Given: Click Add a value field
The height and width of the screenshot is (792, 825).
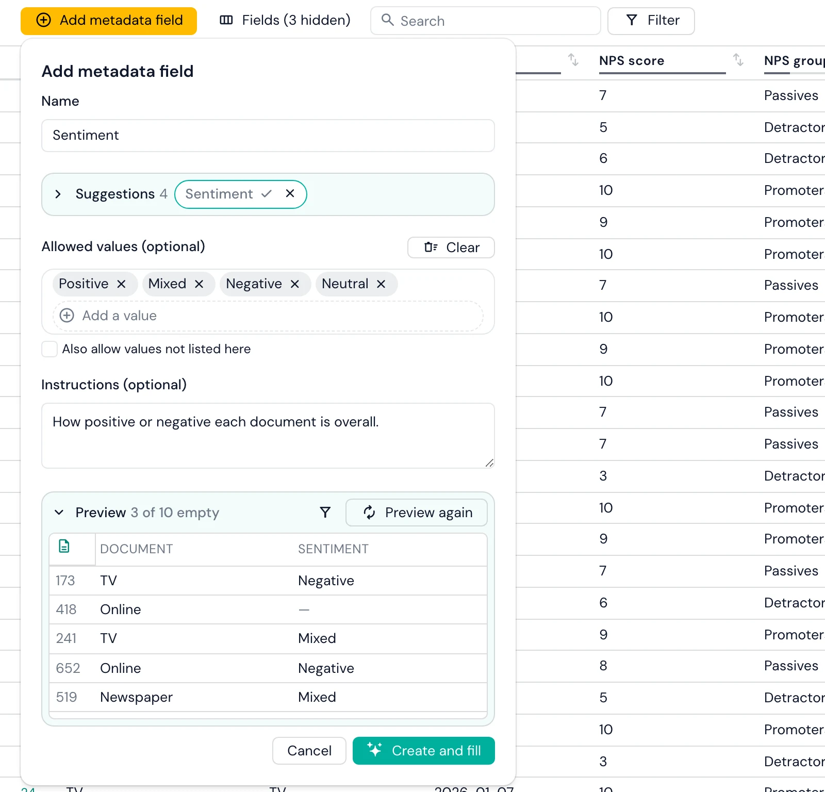Looking at the screenshot, I should pyautogui.click(x=268, y=316).
